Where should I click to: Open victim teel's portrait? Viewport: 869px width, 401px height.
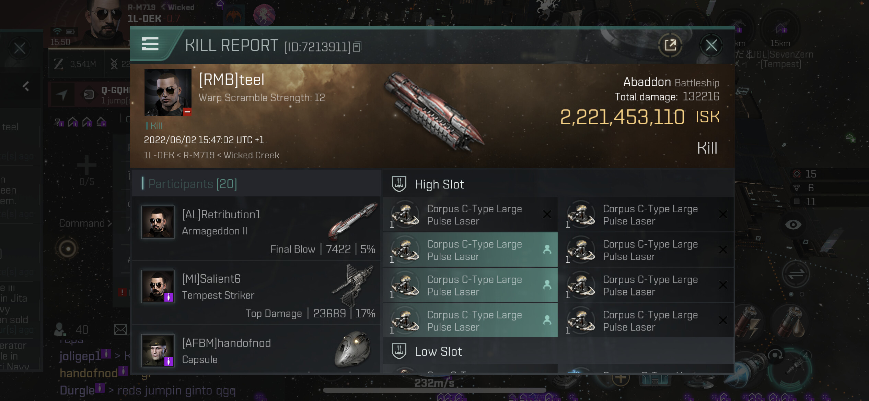click(x=167, y=93)
